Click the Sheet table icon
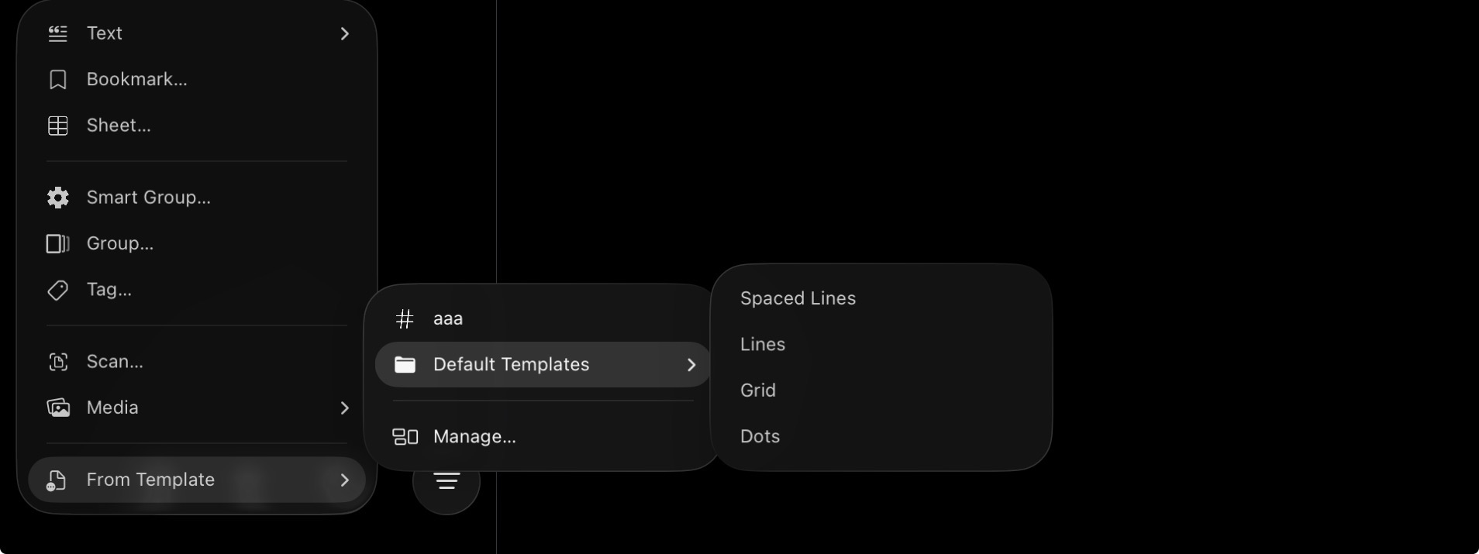 (x=58, y=126)
